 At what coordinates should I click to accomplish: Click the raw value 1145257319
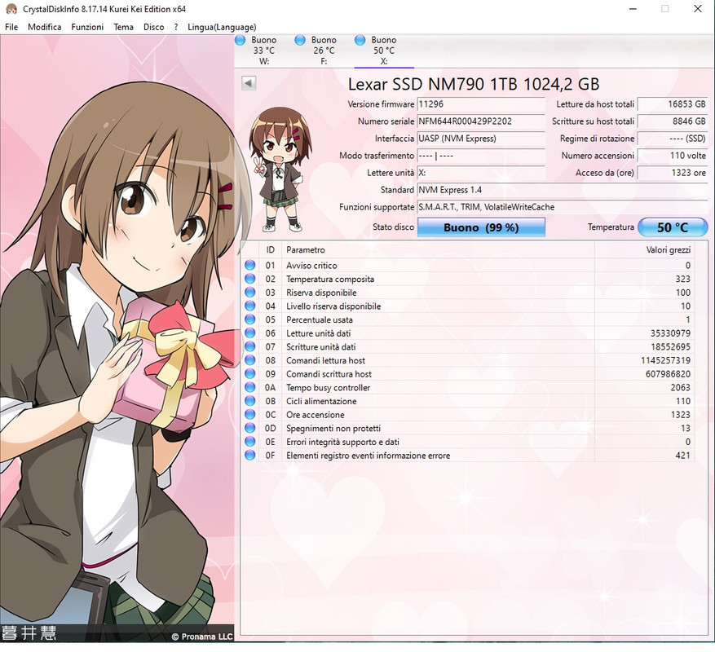click(x=666, y=361)
